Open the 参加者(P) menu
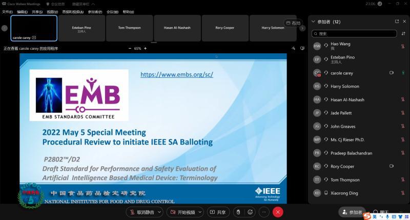Viewport: 410px width, 220px height. point(95,12)
